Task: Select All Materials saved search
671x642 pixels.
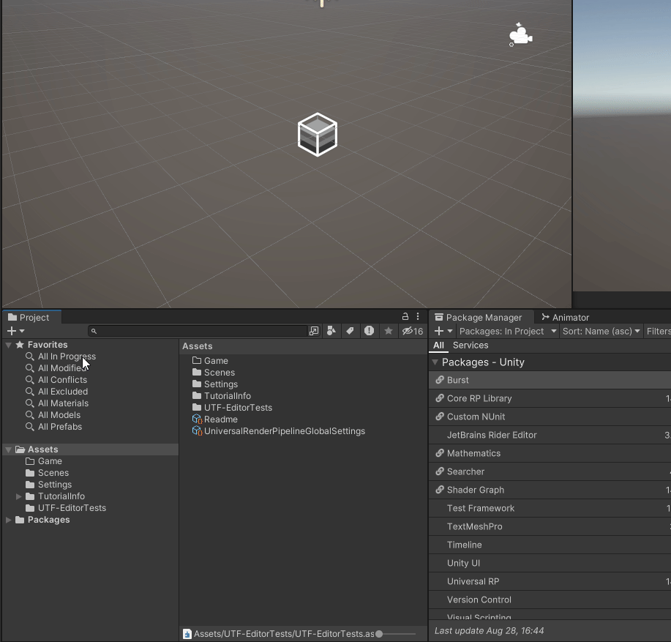Action: pos(64,403)
